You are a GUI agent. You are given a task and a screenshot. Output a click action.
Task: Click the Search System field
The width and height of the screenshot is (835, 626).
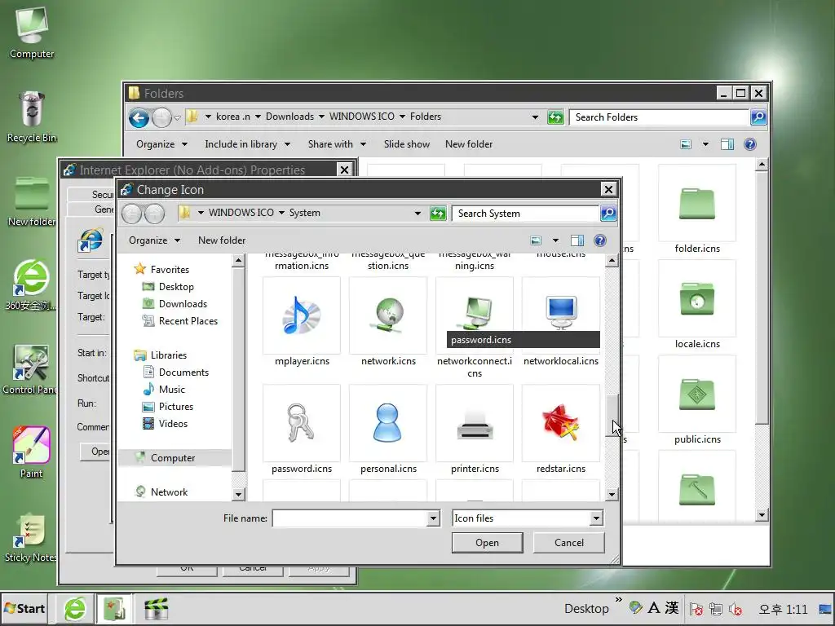click(x=526, y=214)
